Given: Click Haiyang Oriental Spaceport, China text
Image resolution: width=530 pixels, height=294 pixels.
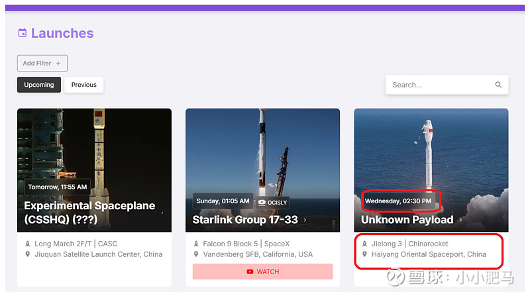Looking at the screenshot, I should tap(429, 254).
